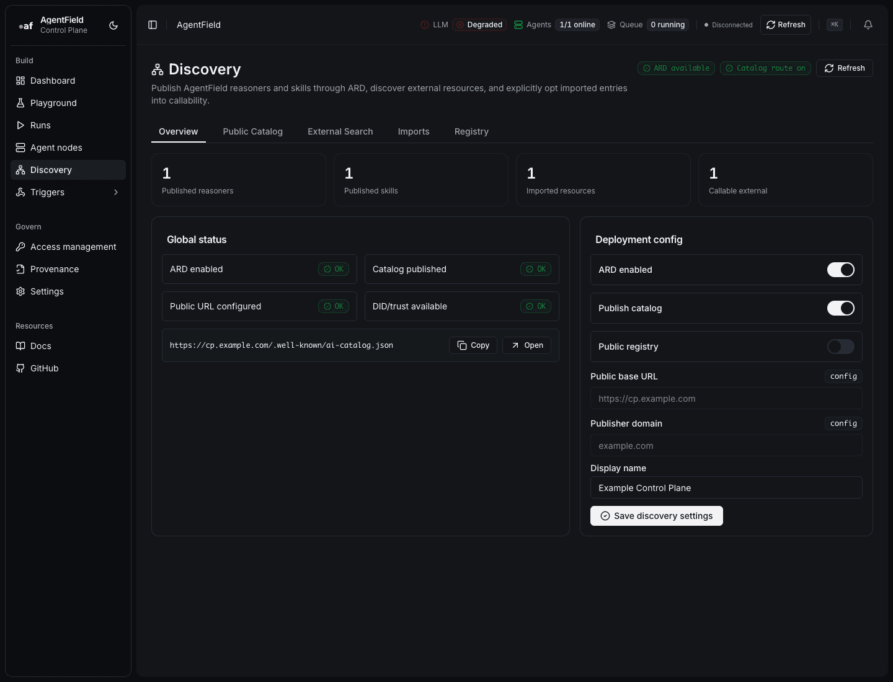Open Access management page
This screenshot has width=893, height=682.
click(x=68, y=247)
